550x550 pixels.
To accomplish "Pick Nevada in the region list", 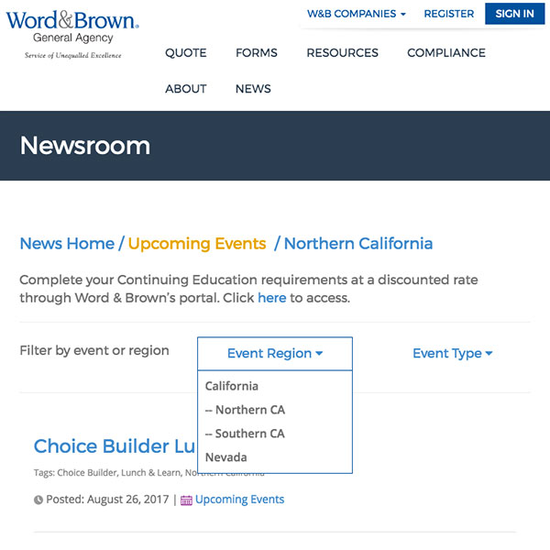I will [x=226, y=457].
